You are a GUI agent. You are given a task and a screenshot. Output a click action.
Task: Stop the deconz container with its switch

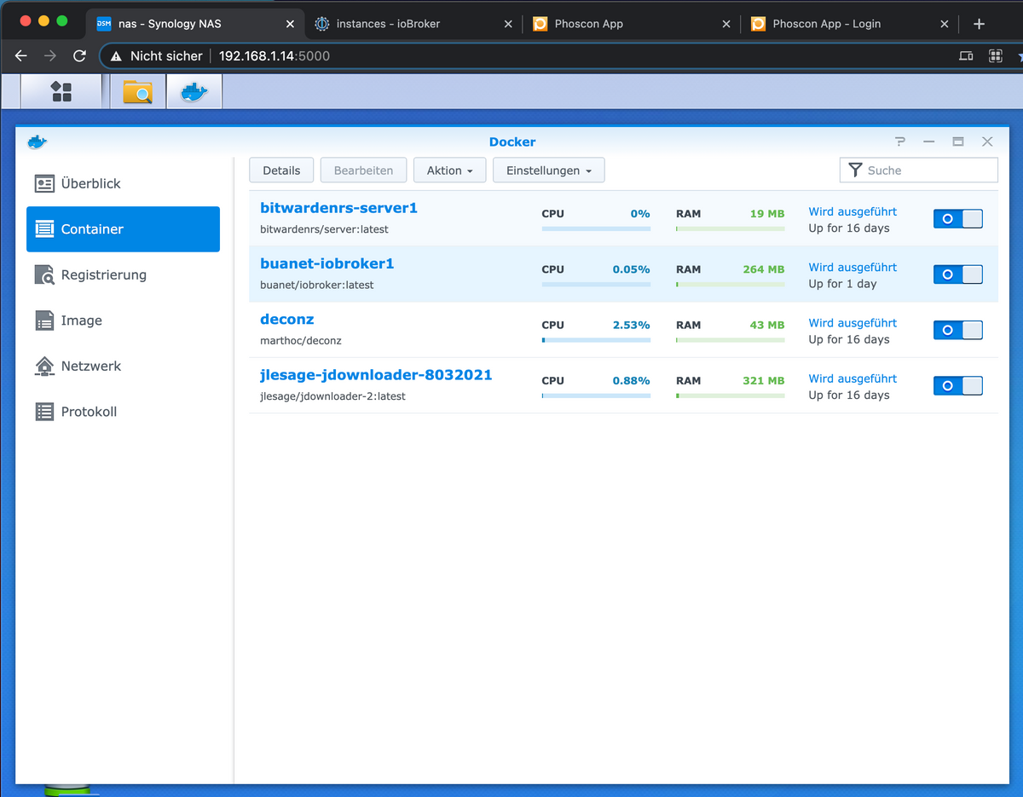click(958, 330)
